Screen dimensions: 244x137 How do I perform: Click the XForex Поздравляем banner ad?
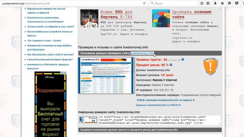point(50,104)
